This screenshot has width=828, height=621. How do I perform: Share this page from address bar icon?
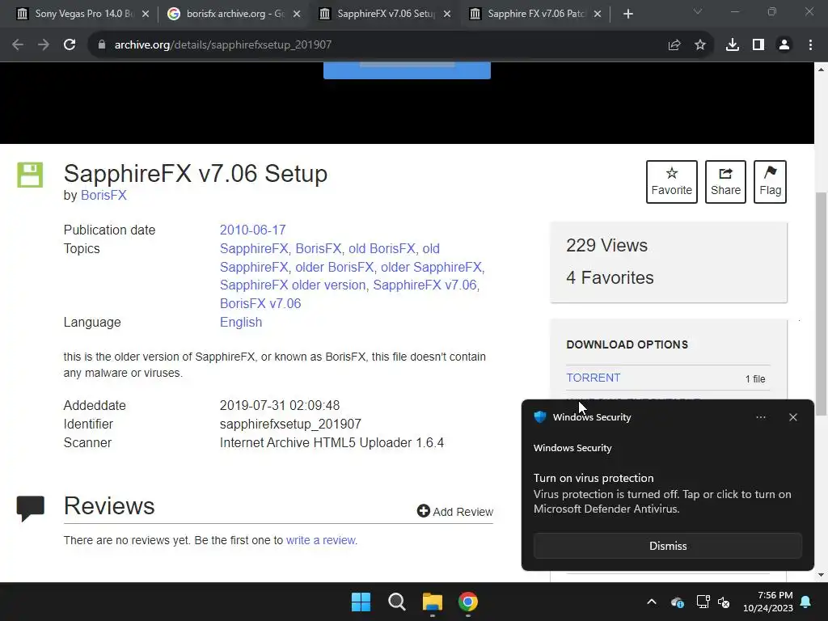coord(674,45)
